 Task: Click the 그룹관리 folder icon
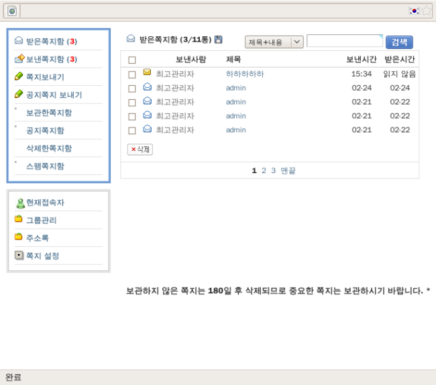point(19,219)
